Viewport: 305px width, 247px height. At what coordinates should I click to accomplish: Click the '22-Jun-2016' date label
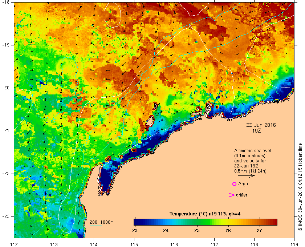[x=261, y=125]
